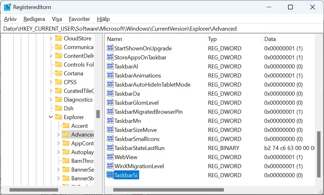
Task: Expand the CloudStore tree node
Action: (51, 38)
